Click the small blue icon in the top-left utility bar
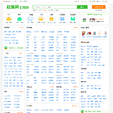Image resolution: width=113 pixels, height=113 pixels. [x=13, y=2]
